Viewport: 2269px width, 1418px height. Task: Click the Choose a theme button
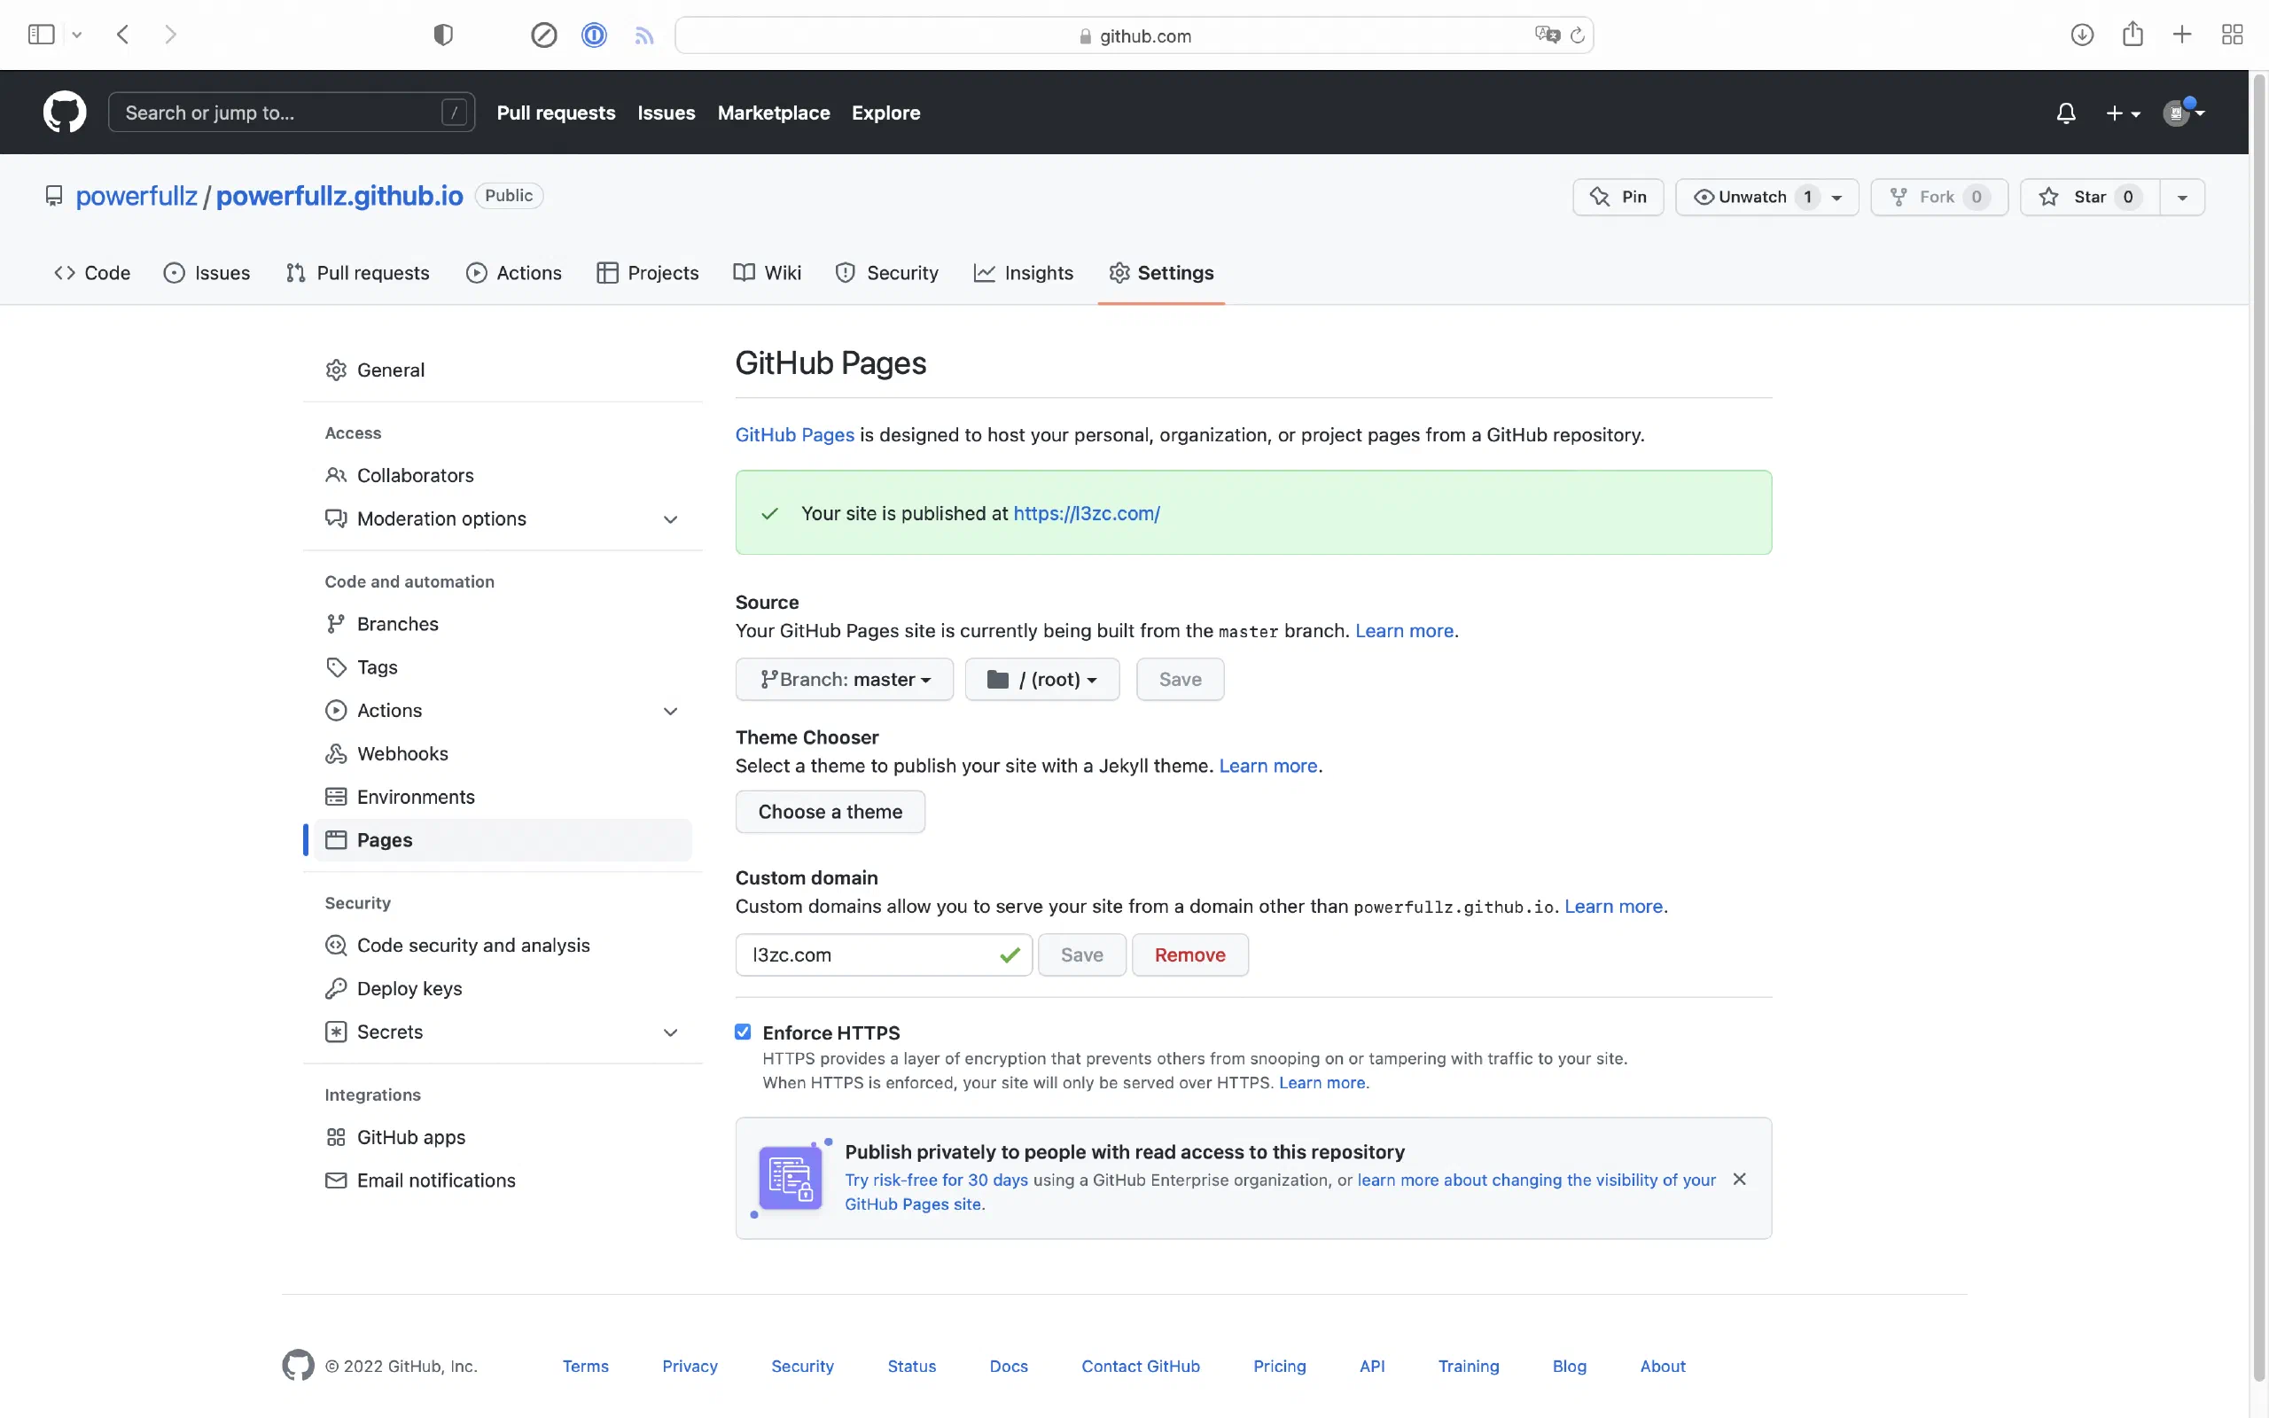pyautogui.click(x=830, y=811)
